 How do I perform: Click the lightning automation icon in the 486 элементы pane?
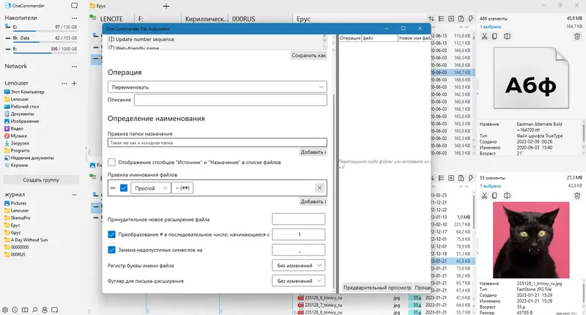point(471,19)
